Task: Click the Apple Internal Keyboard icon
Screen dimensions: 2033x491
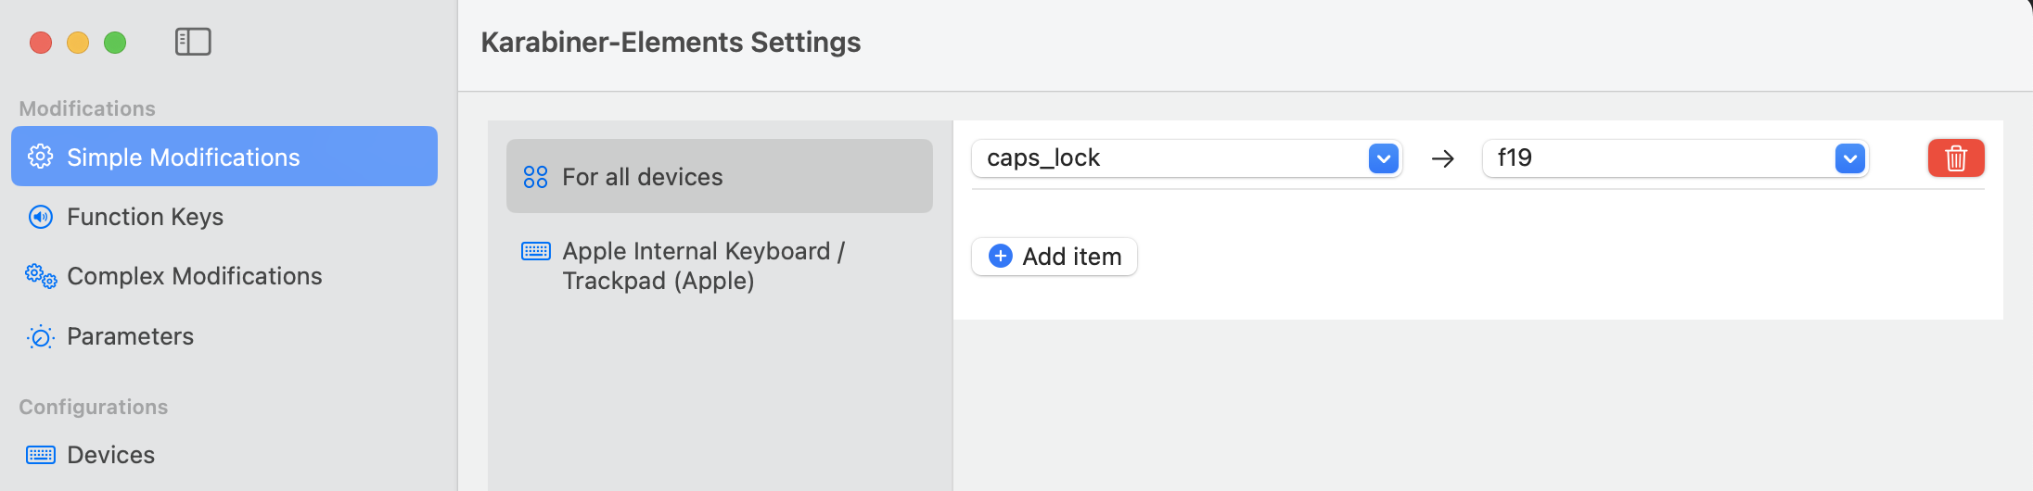Action: [536, 251]
